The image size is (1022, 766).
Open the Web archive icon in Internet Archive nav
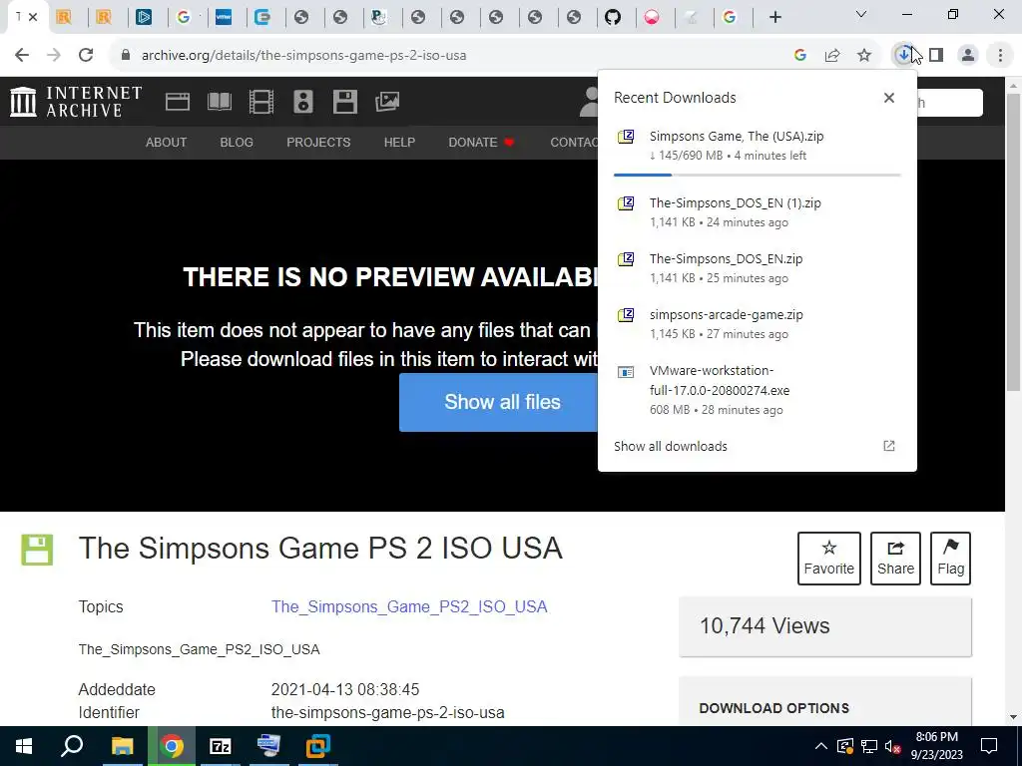click(178, 102)
